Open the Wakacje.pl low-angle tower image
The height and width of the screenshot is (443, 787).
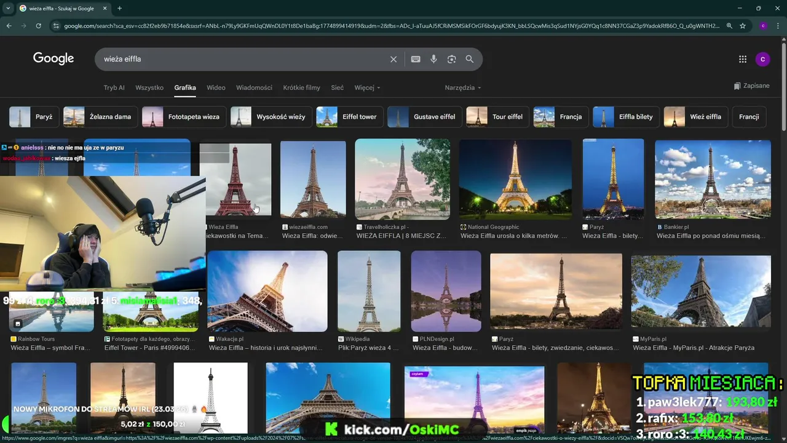pyautogui.click(x=267, y=291)
